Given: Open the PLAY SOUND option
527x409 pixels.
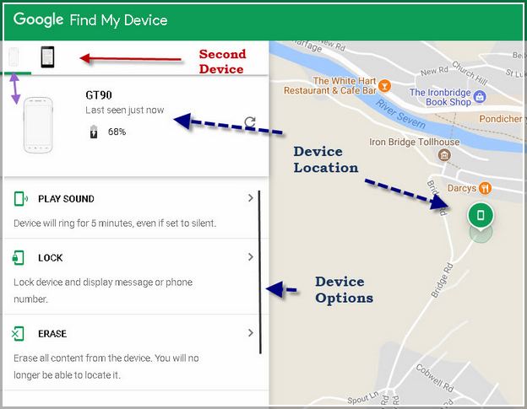Looking at the screenshot, I should [136, 208].
